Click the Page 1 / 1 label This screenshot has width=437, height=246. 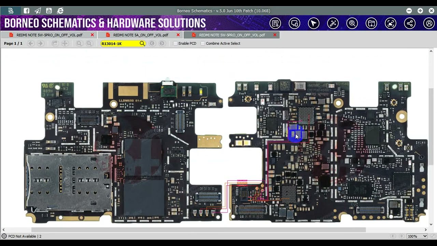pos(13,43)
